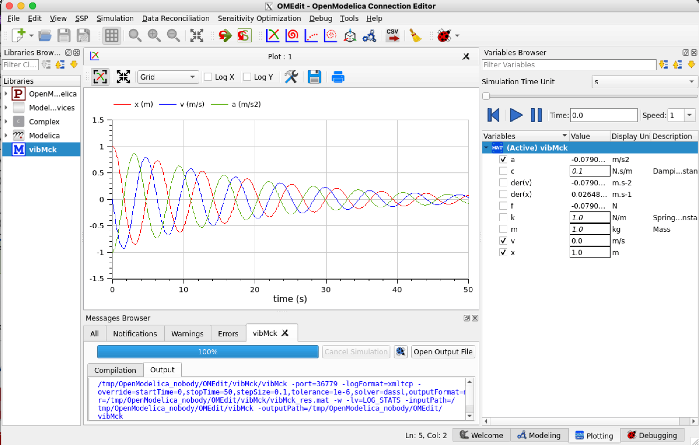The height and width of the screenshot is (445, 699).
Task: Play the simulation animation
Action: 516,115
